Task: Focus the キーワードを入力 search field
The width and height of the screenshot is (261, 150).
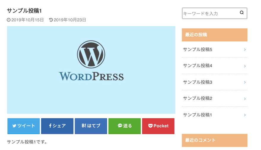Action: click(x=209, y=13)
